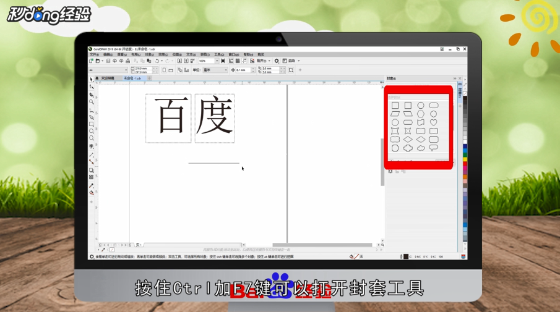Toggle portrait page orientation
The width and height of the screenshot is (560, 312).
(x=164, y=70)
